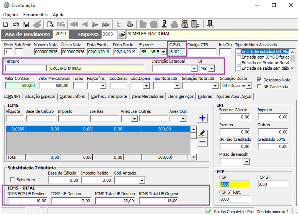The image size is (299, 215).
Task: Click the exit door icon in toolbar
Action: coord(210,24)
